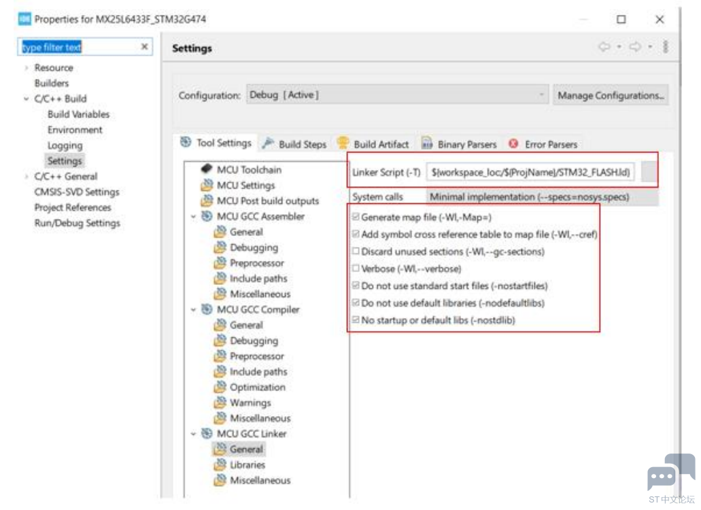Select MCU GCC Compiler node
Viewport: 701px width, 510px height.
click(x=258, y=310)
